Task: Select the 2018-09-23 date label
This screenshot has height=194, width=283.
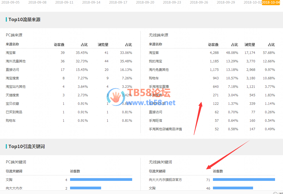Action: point(172,2)
